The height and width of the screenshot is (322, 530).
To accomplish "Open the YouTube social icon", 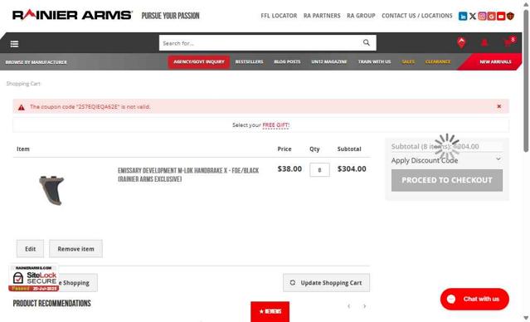I will coord(501,16).
